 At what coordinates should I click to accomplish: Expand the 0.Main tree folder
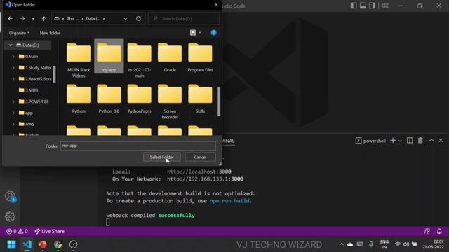(x=13, y=57)
